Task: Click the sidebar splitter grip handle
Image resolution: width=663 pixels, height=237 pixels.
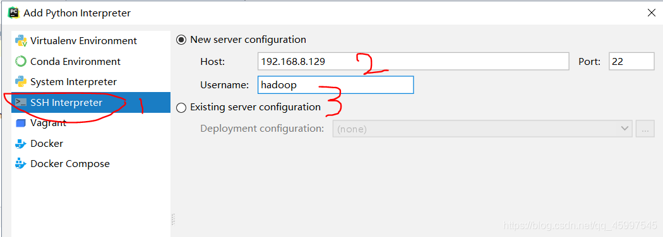Action: point(173,219)
